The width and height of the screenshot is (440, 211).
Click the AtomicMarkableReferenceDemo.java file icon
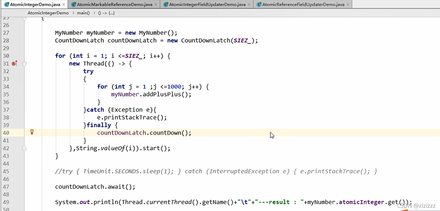tap(73, 4)
